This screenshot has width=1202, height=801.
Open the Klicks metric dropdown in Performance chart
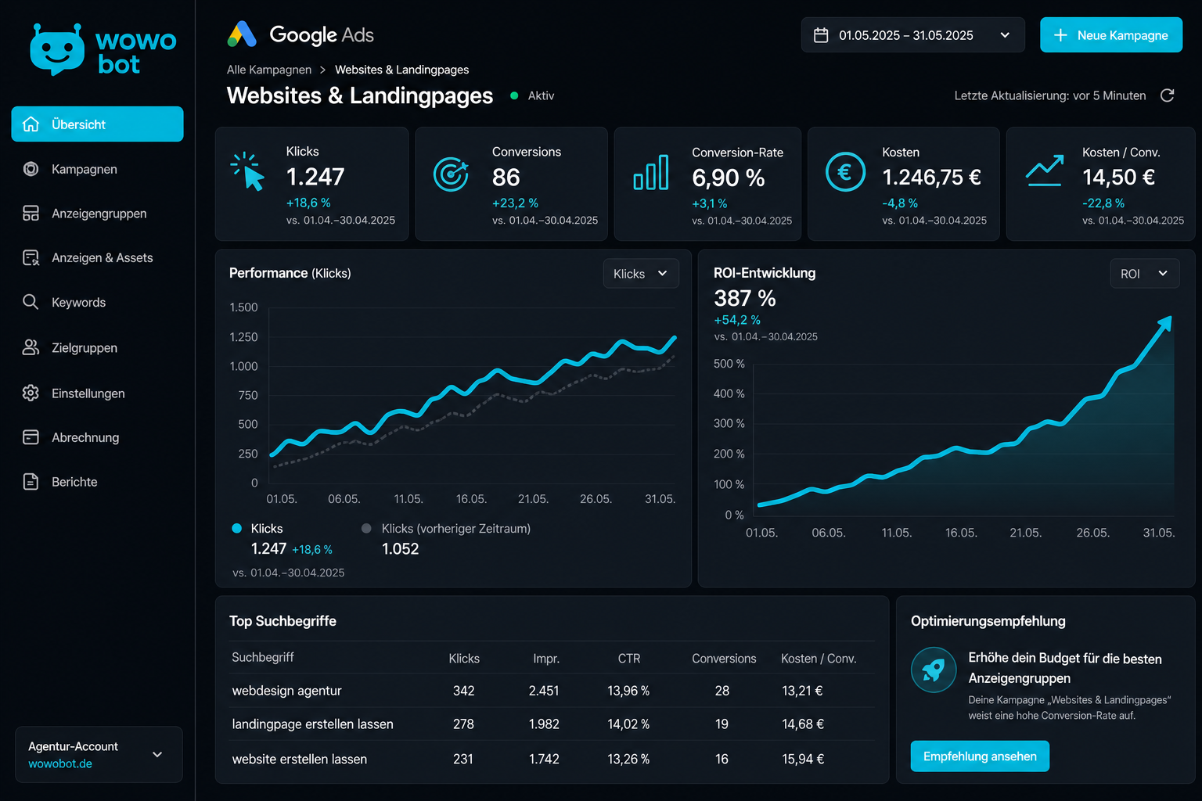pos(641,274)
